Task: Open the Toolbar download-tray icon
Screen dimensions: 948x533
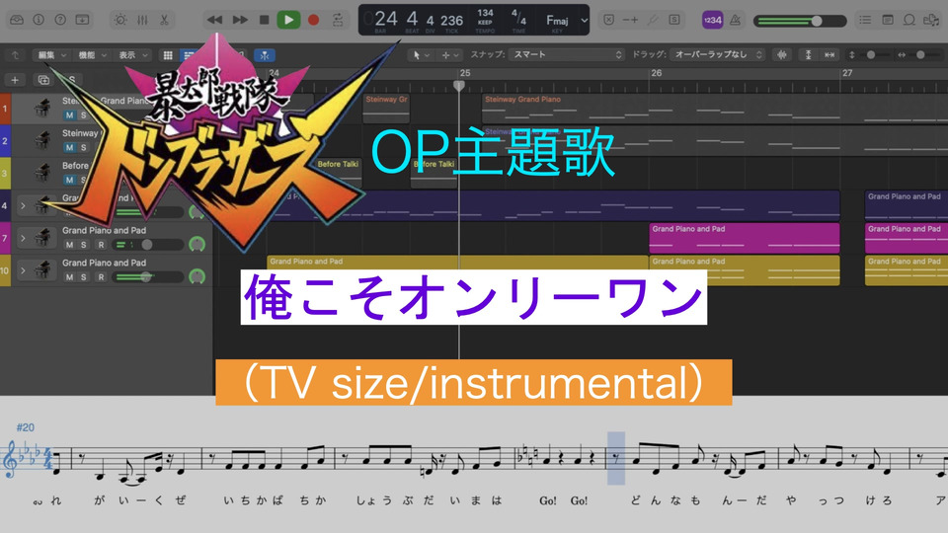Action: (82, 20)
